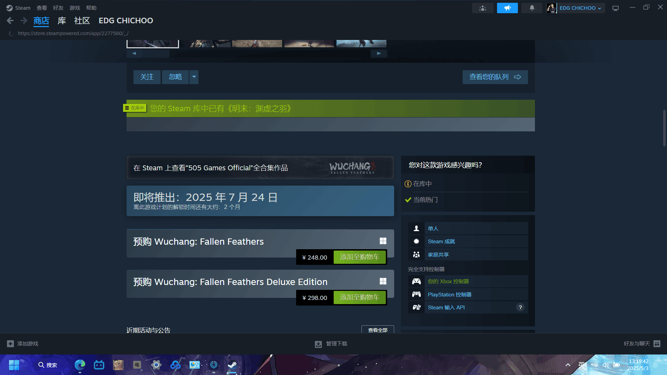Click the taskbar 搜索 search box
This screenshot has width=667, height=375.
pyautogui.click(x=48, y=365)
